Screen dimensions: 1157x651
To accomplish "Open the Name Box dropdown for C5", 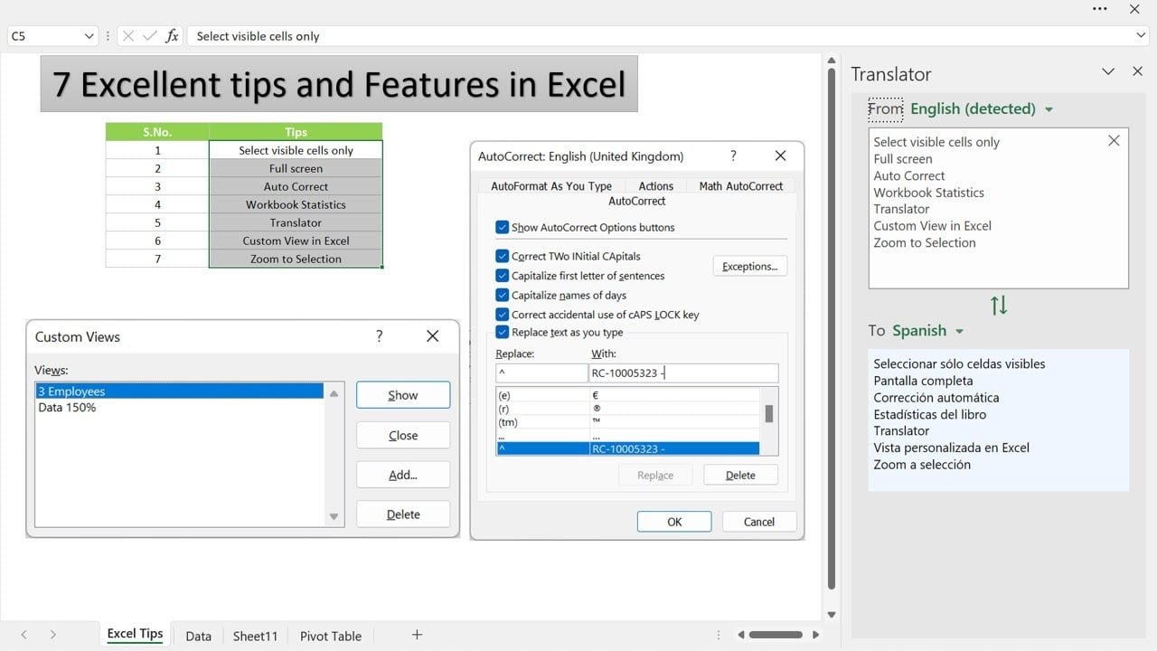I will 89,36.
